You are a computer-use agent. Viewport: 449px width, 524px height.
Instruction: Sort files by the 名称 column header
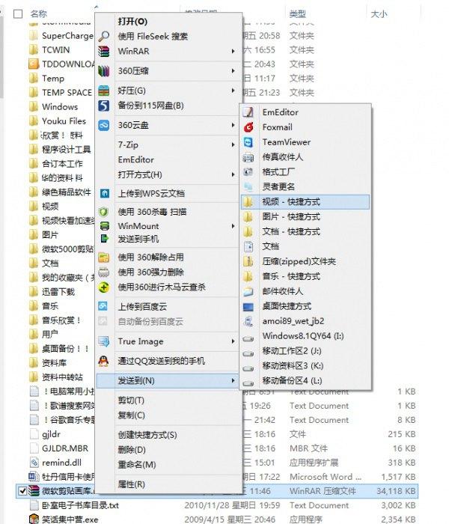click(38, 13)
